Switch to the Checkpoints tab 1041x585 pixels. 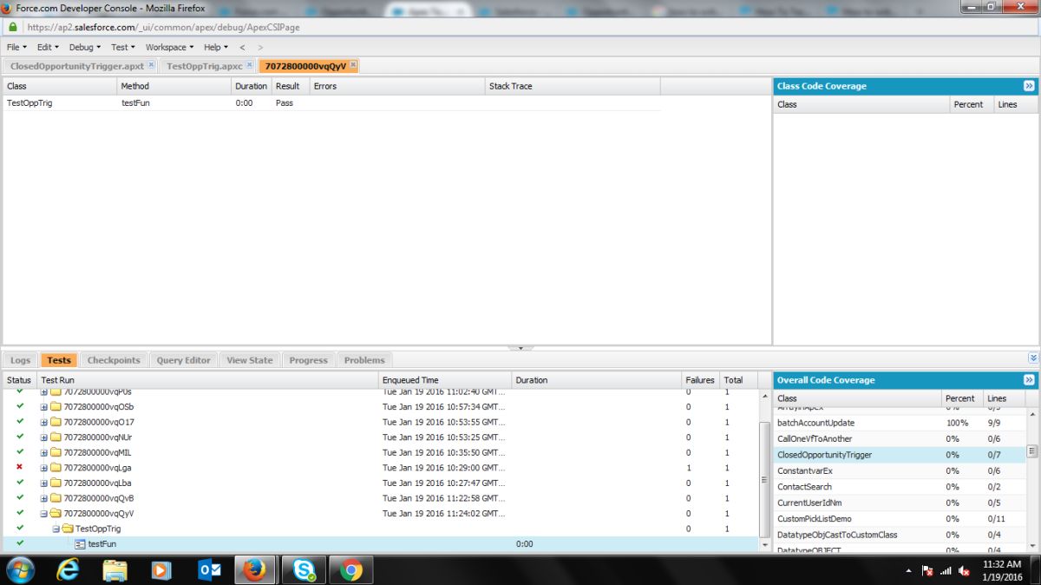(x=114, y=360)
